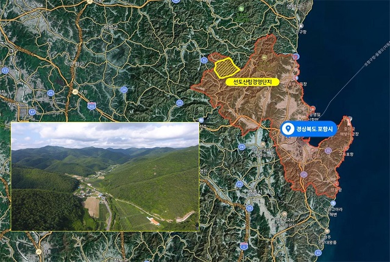Click the JC junction icon near 군위
The width and height of the screenshot is (390, 262).
[x=75, y=92]
